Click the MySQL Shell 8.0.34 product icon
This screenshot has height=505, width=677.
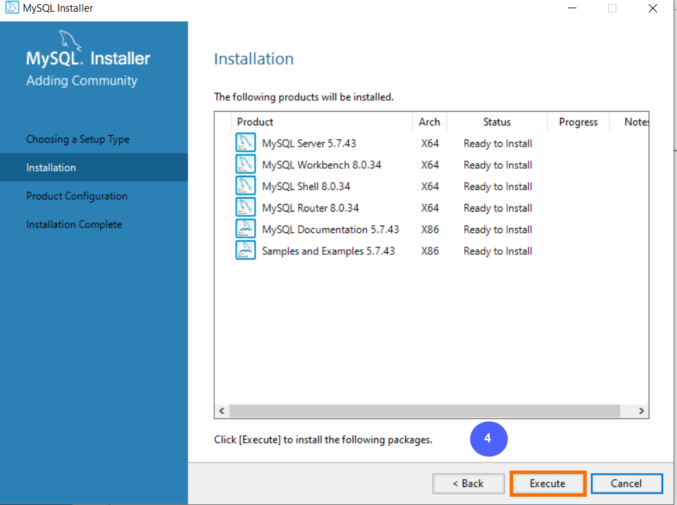coord(245,186)
